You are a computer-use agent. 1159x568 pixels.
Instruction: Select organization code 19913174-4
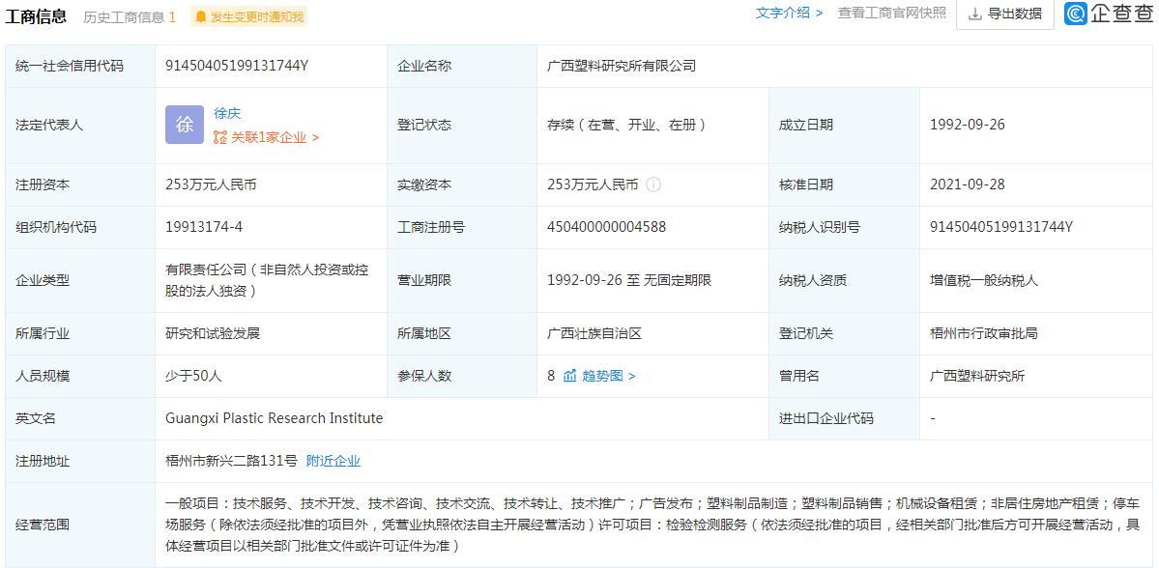pyautogui.click(x=203, y=228)
